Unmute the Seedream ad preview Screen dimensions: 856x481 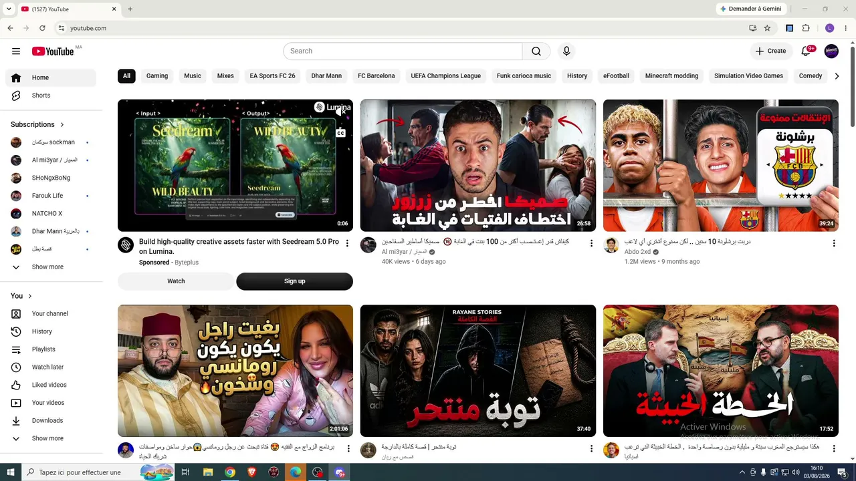(x=340, y=112)
